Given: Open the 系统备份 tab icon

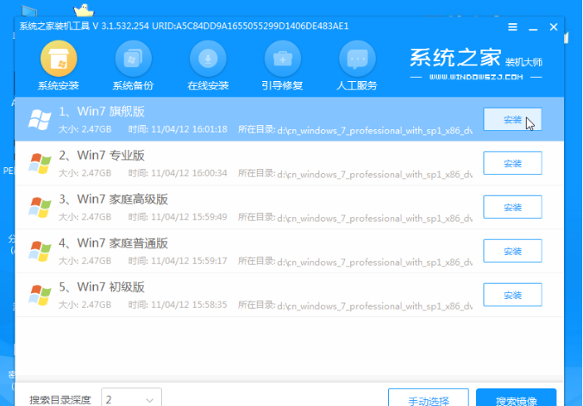Looking at the screenshot, I should click(133, 59).
